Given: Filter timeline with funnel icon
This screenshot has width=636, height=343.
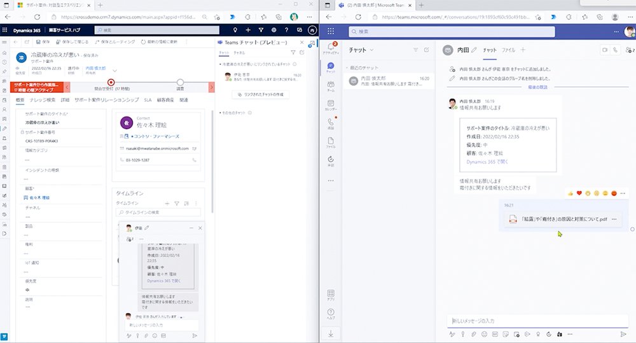Looking at the screenshot, I should pyautogui.click(x=177, y=204).
